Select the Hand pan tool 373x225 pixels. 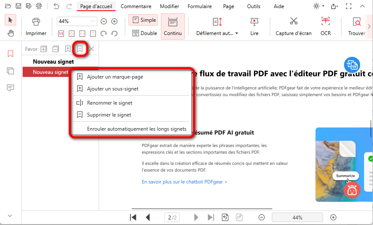[11, 33]
